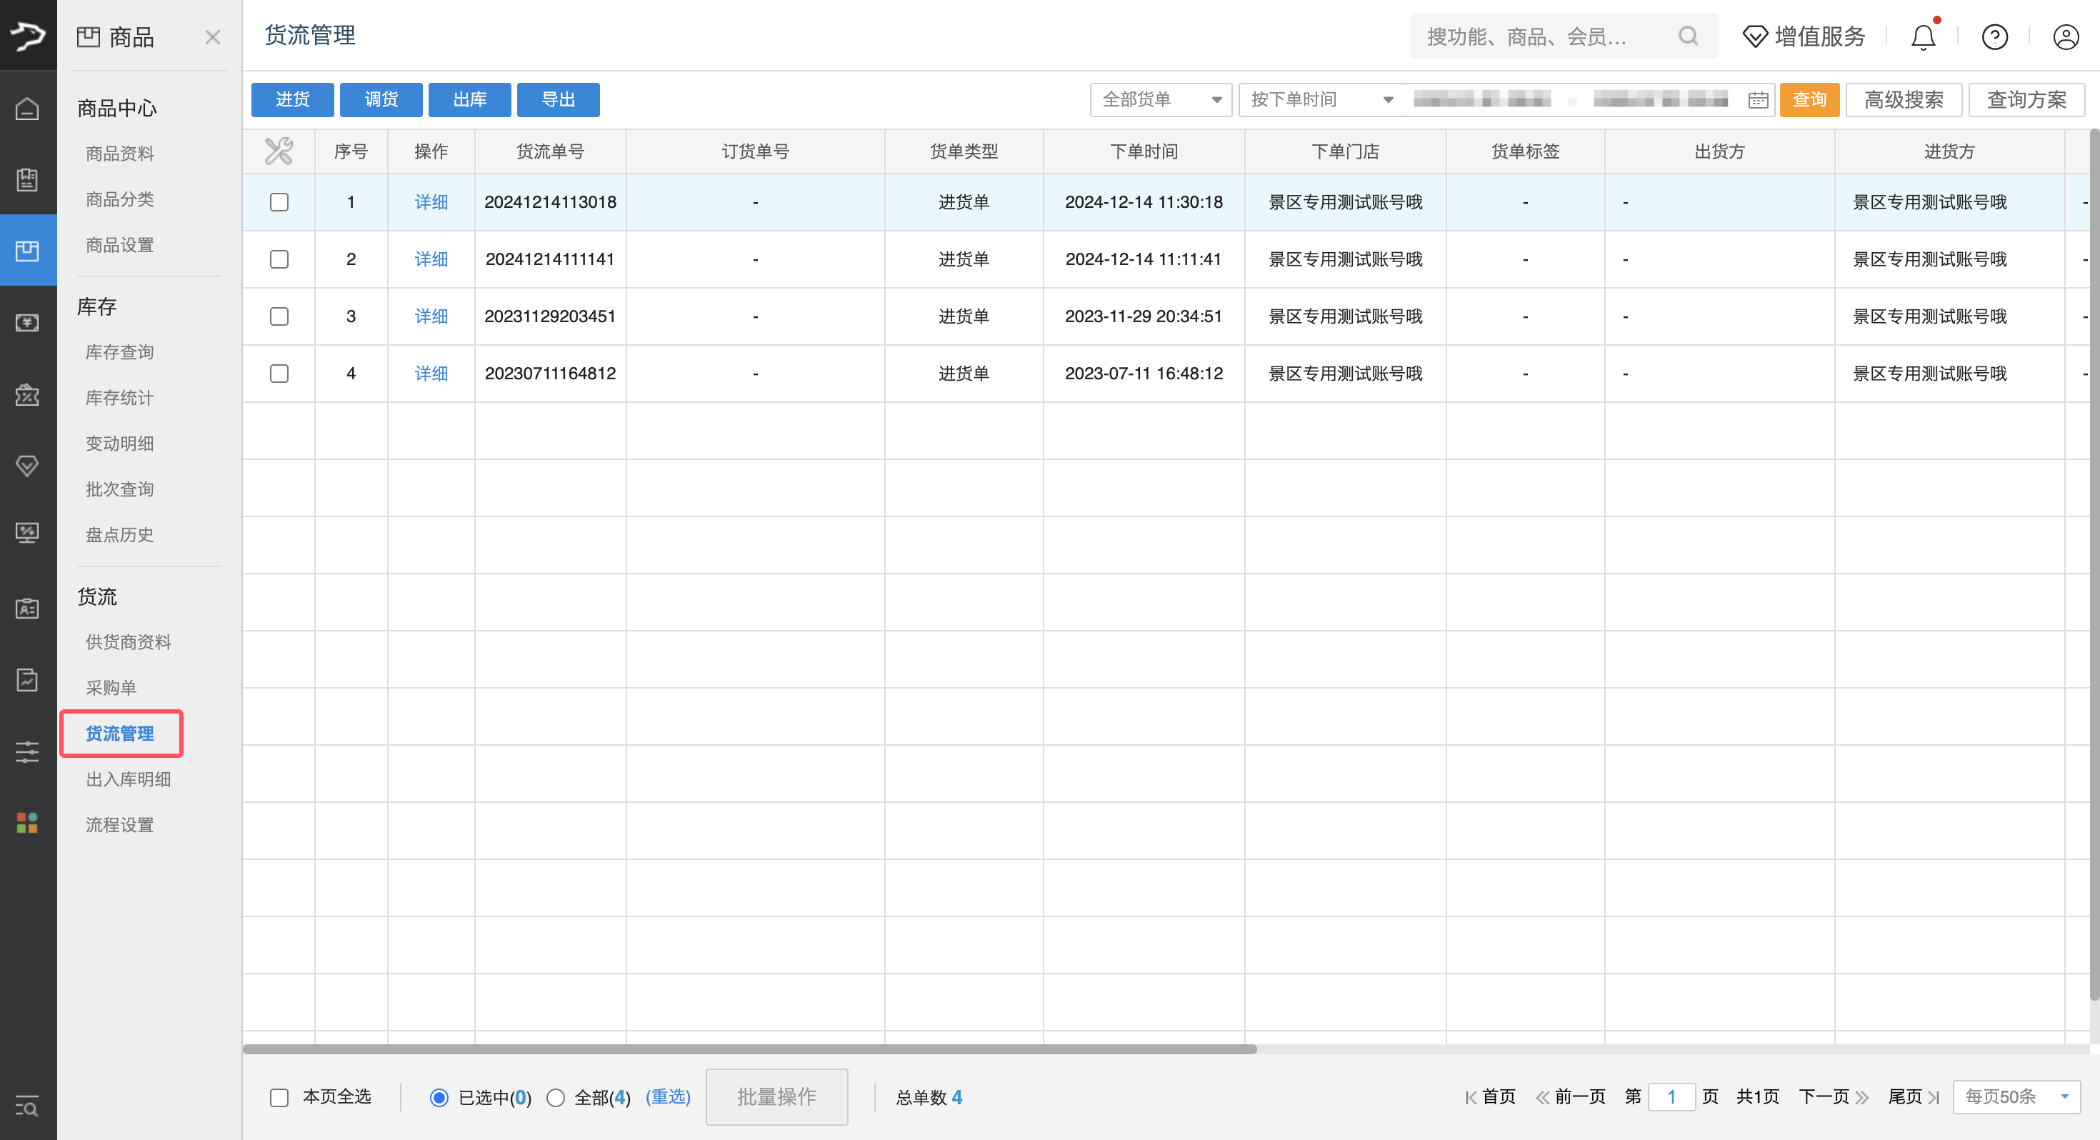Open 详细 link for order 20241214113018
Screen dimensions: 2100x1140
(x=431, y=201)
